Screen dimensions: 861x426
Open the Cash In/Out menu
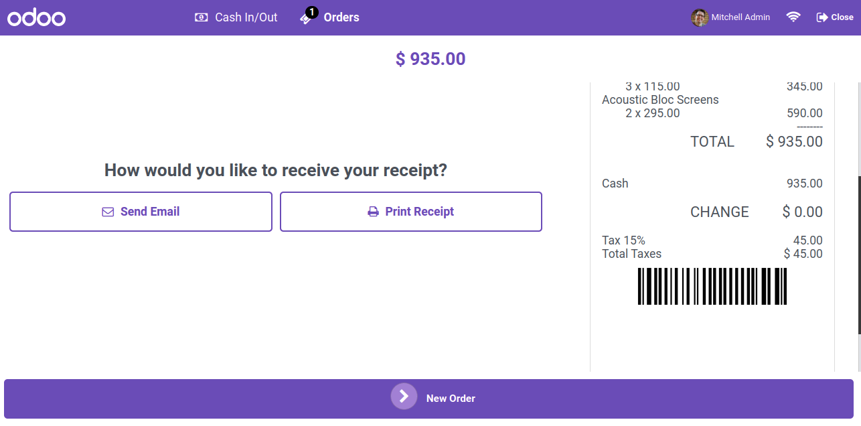click(236, 17)
